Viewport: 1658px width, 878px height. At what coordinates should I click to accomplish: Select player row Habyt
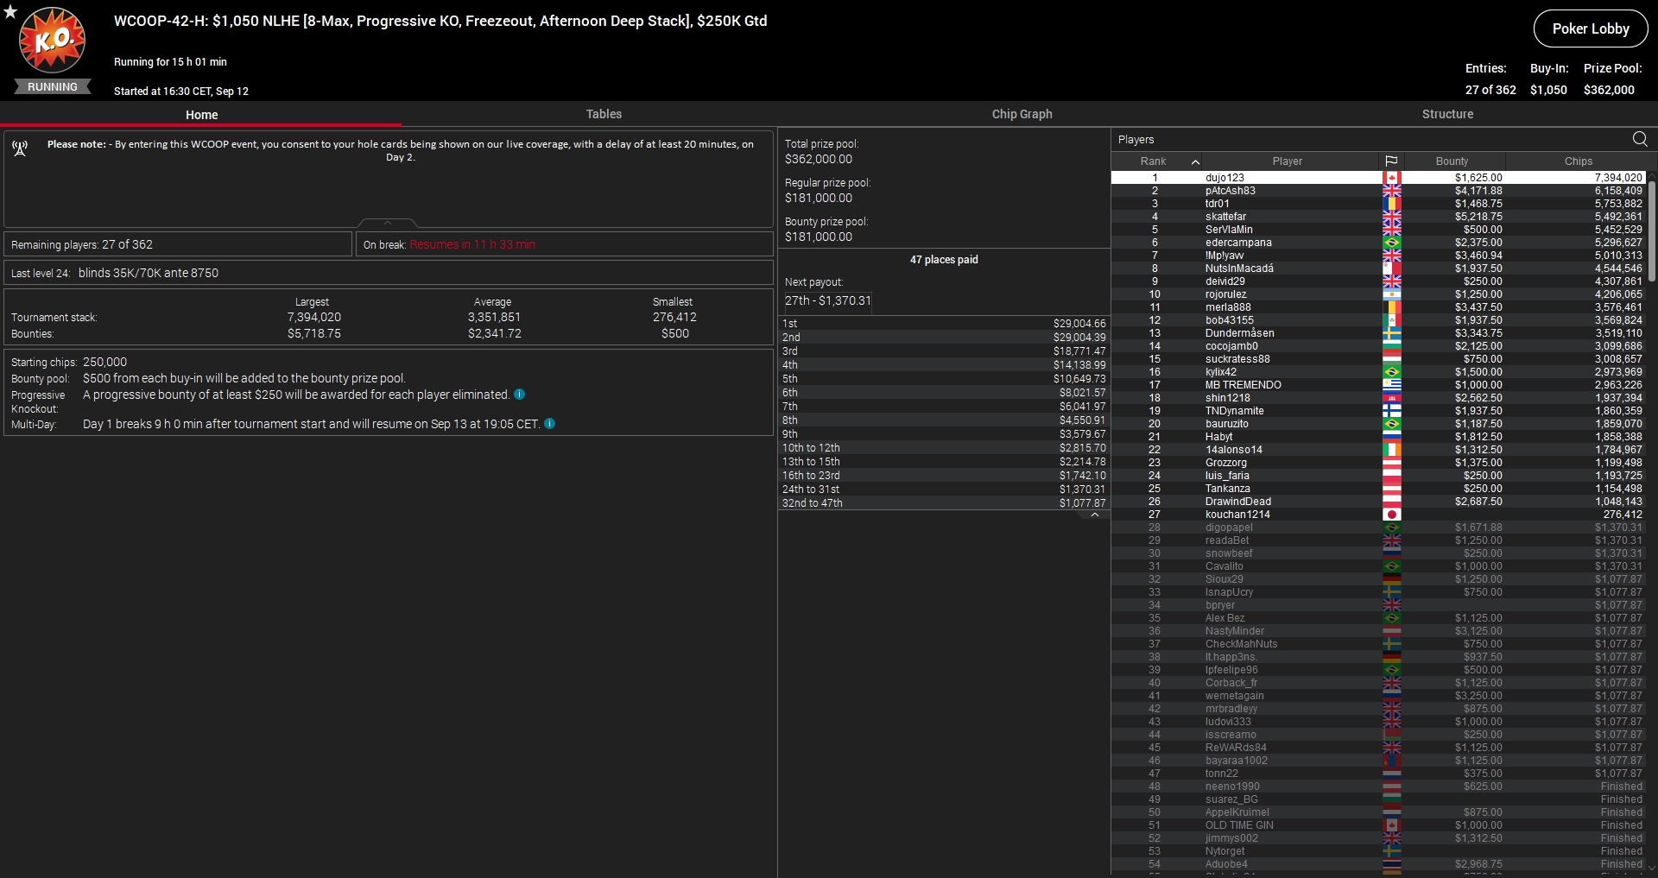point(1379,437)
